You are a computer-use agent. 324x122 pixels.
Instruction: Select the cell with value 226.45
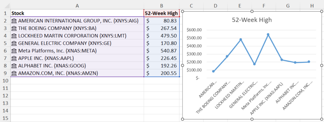tap(162, 58)
